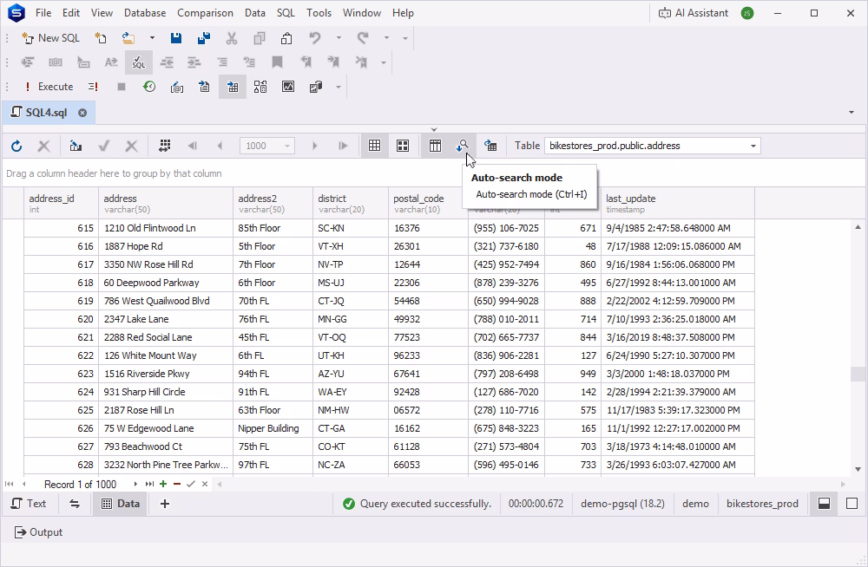Open the Output panel
This screenshot has width=868, height=567.
pos(38,532)
